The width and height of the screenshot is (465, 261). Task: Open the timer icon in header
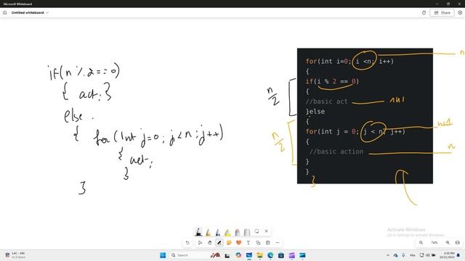point(424,13)
